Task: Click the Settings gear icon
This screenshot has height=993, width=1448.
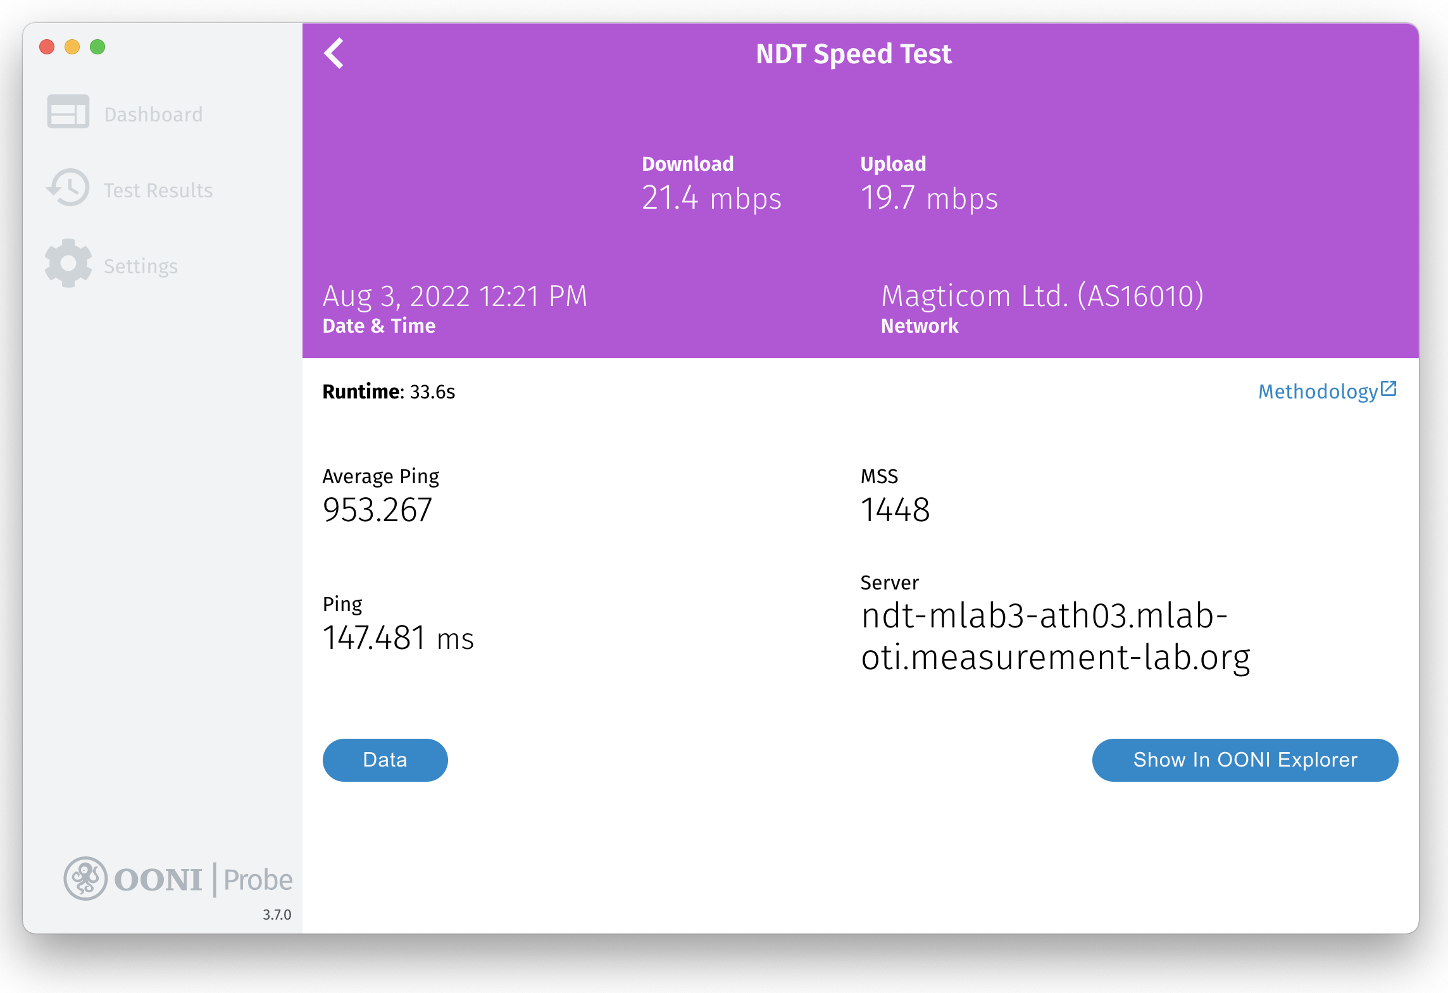Action: (x=68, y=264)
